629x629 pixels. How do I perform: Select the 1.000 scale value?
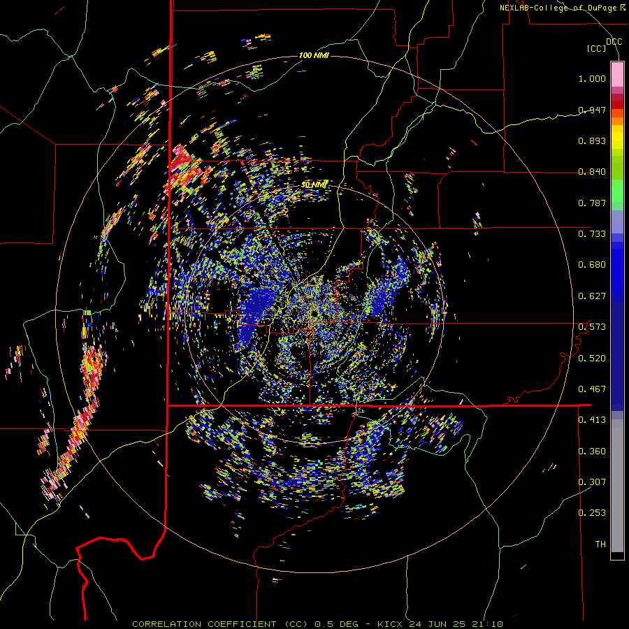592,78
